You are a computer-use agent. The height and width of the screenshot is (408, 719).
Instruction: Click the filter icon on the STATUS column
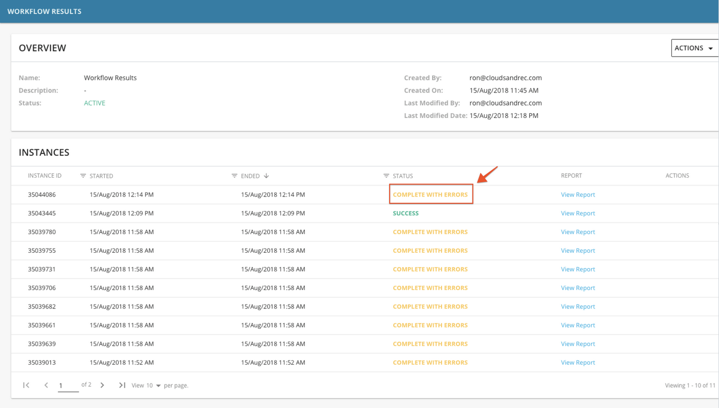click(x=386, y=176)
